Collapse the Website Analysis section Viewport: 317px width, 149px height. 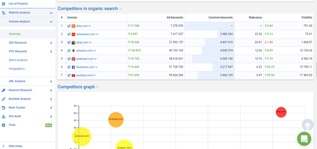click(51, 13)
